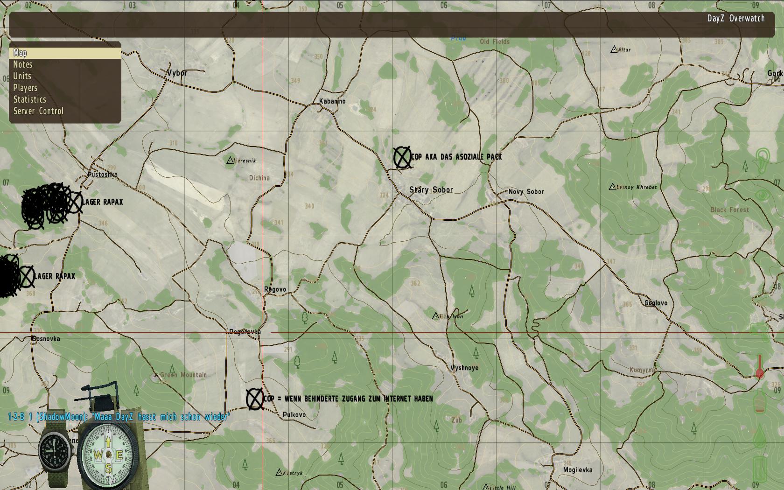Image resolution: width=784 pixels, height=490 pixels.
Task: Click the Vybor town label
Action: [x=177, y=73]
